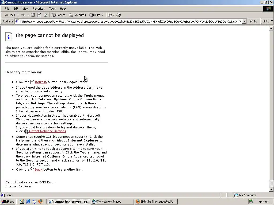Click the heading 'The page cannot be displayed'
Image resolution: width=274 pixels, height=205 pixels.
(49, 35)
